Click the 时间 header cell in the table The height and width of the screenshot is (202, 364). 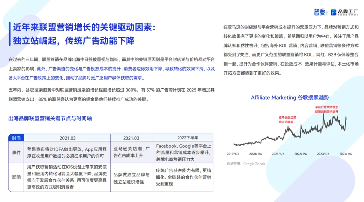coord(16,138)
